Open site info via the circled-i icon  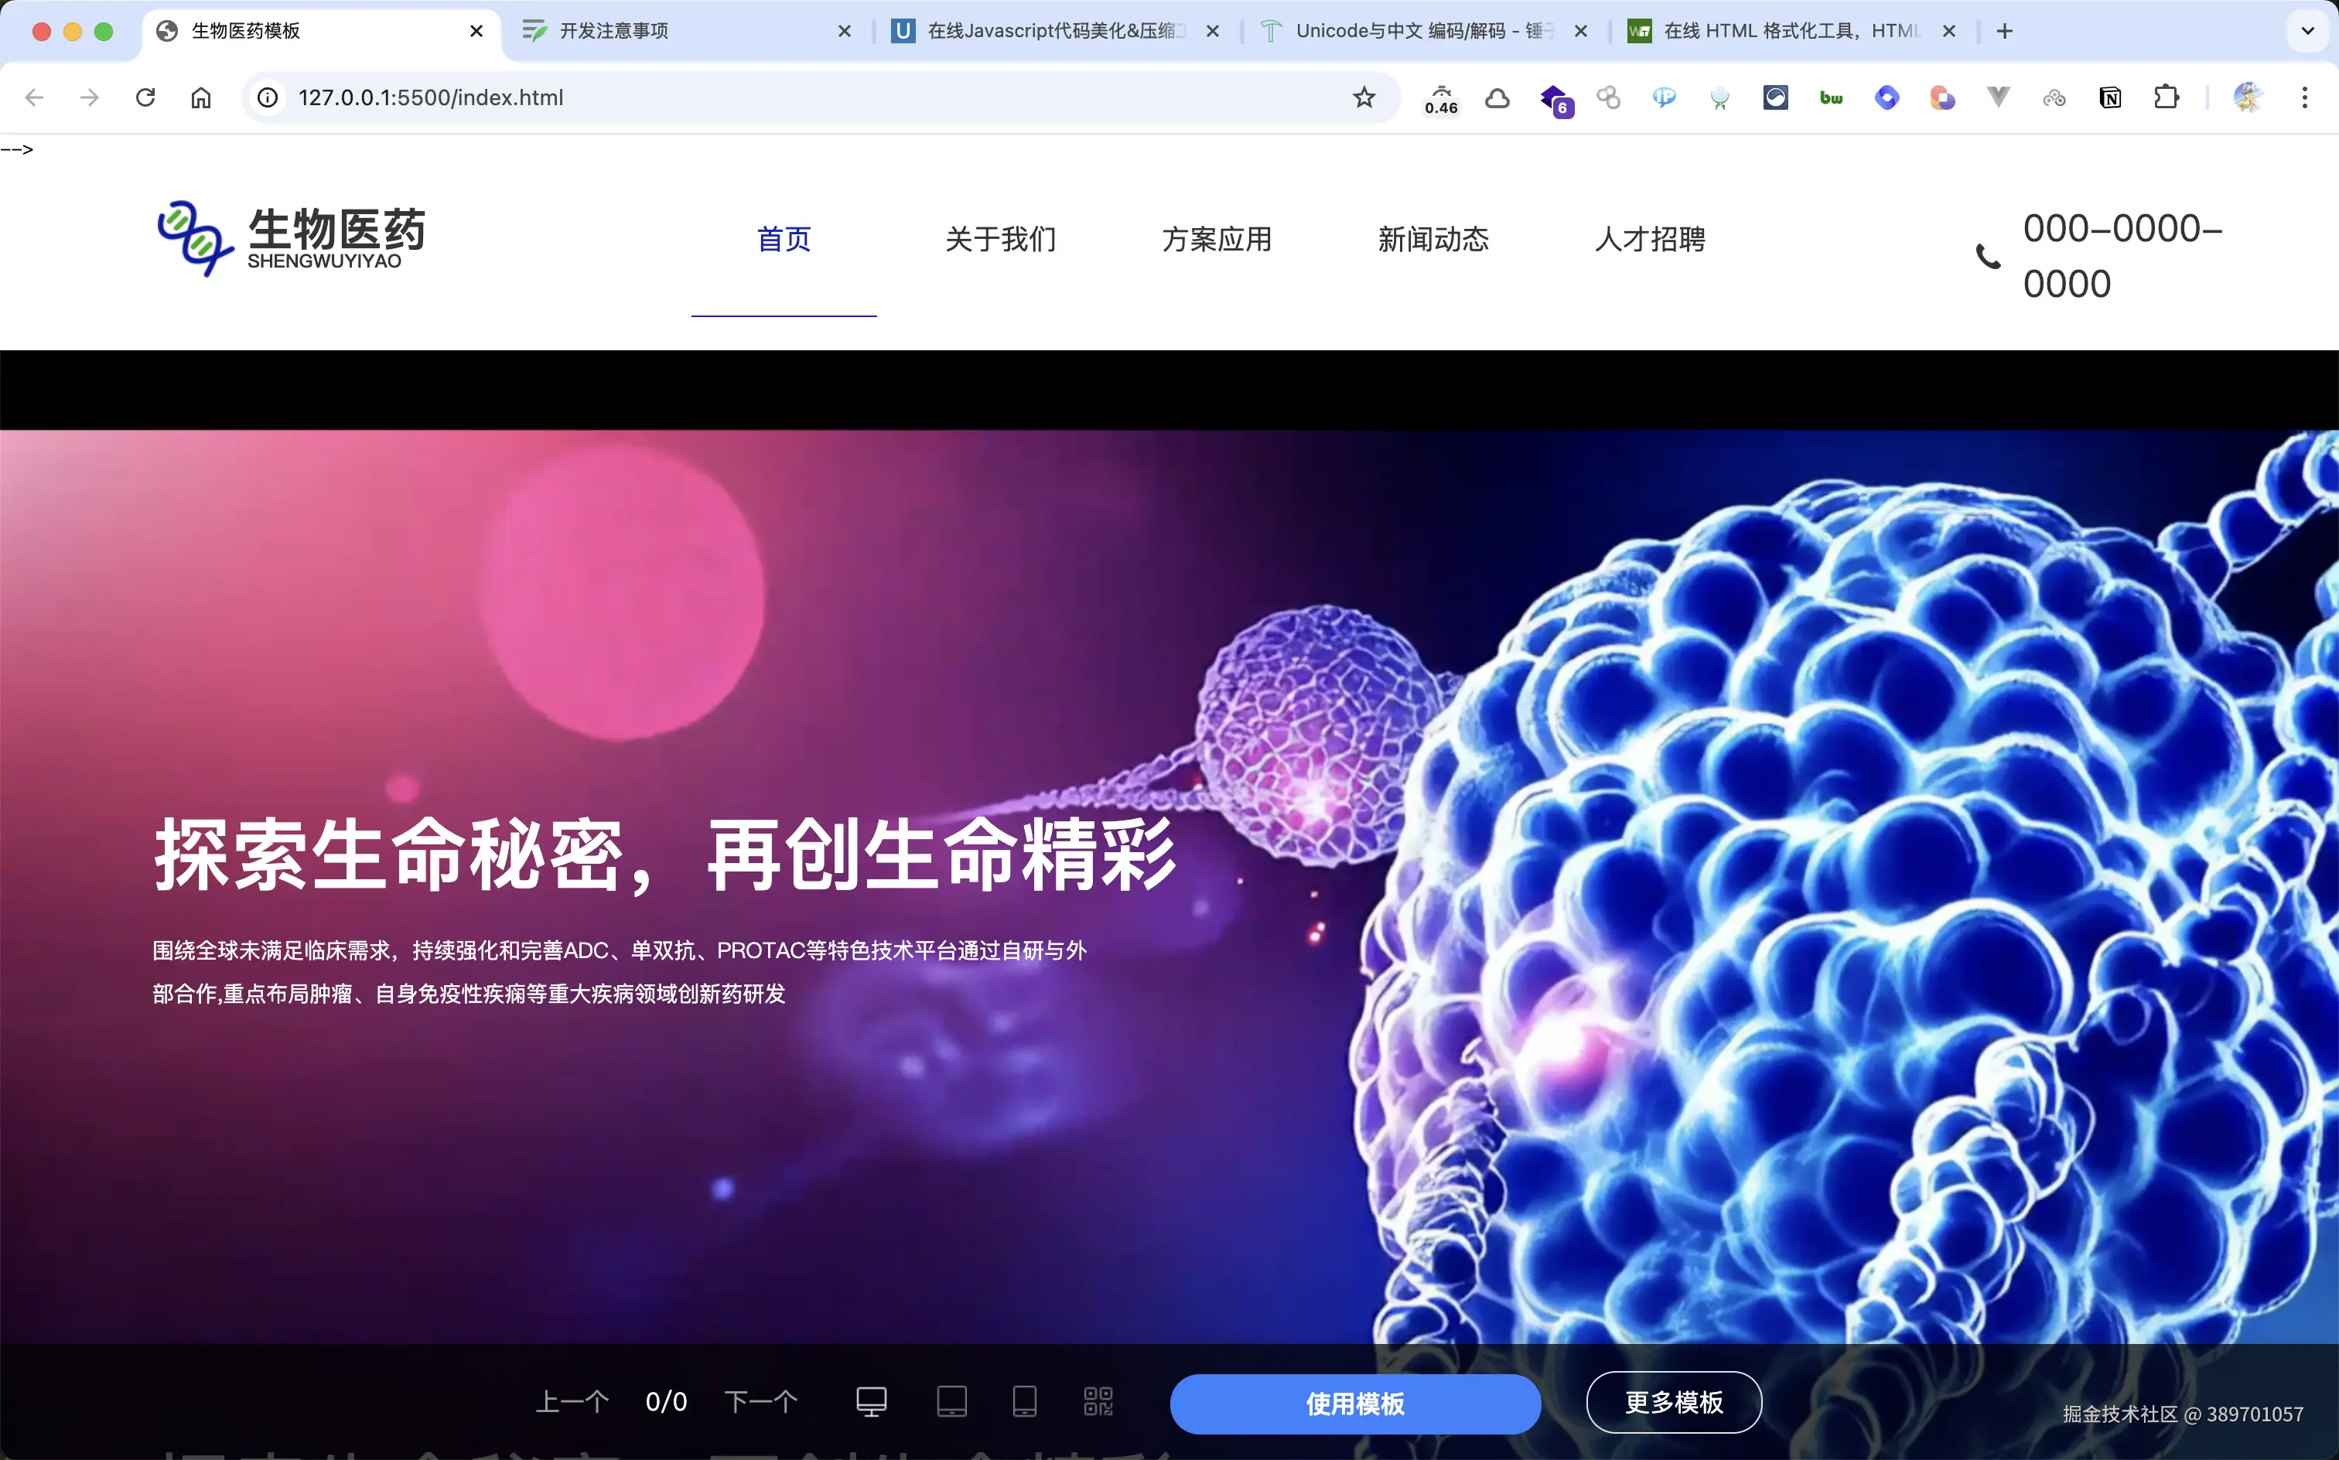point(267,97)
